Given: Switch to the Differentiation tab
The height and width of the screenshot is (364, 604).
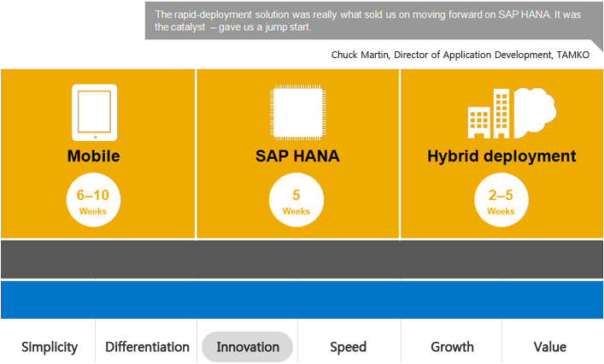Looking at the screenshot, I should 147,347.
